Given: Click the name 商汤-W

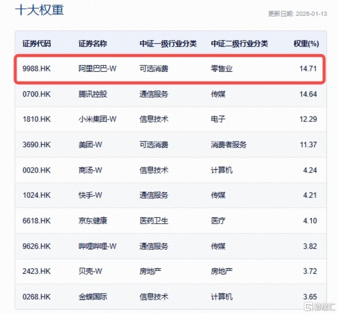Looking at the screenshot, I should coord(90,170).
